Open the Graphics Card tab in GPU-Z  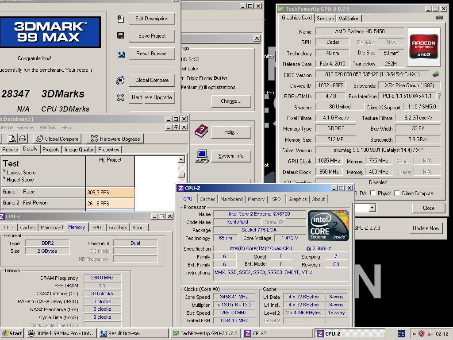click(x=296, y=18)
